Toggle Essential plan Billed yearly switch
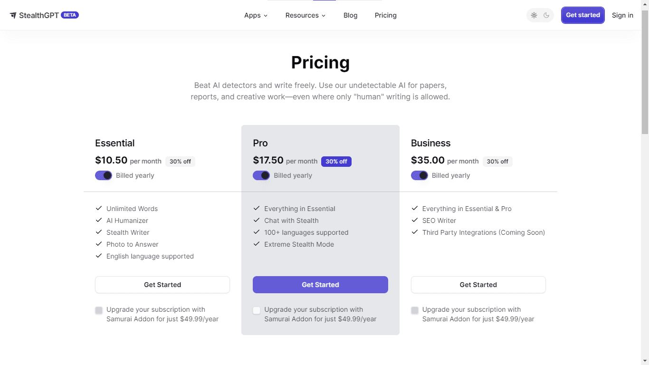This screenshot has width=649, height=365. [x=104, y=175]
